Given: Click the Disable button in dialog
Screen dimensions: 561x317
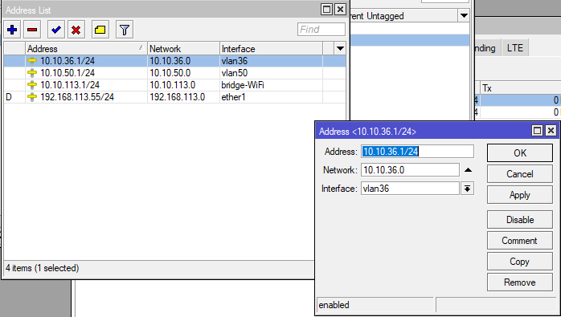Looking at the screenshot, I should [x=520, y=220].
